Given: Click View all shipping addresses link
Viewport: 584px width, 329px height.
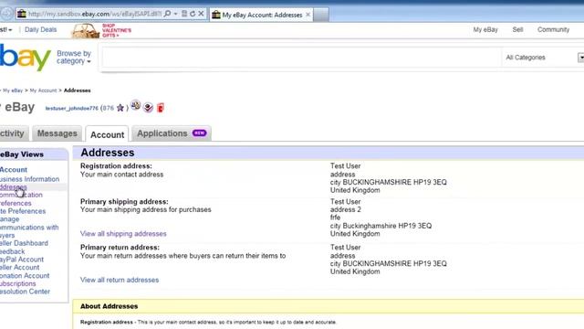Looking at the screenshot, I should coord(123,234).
